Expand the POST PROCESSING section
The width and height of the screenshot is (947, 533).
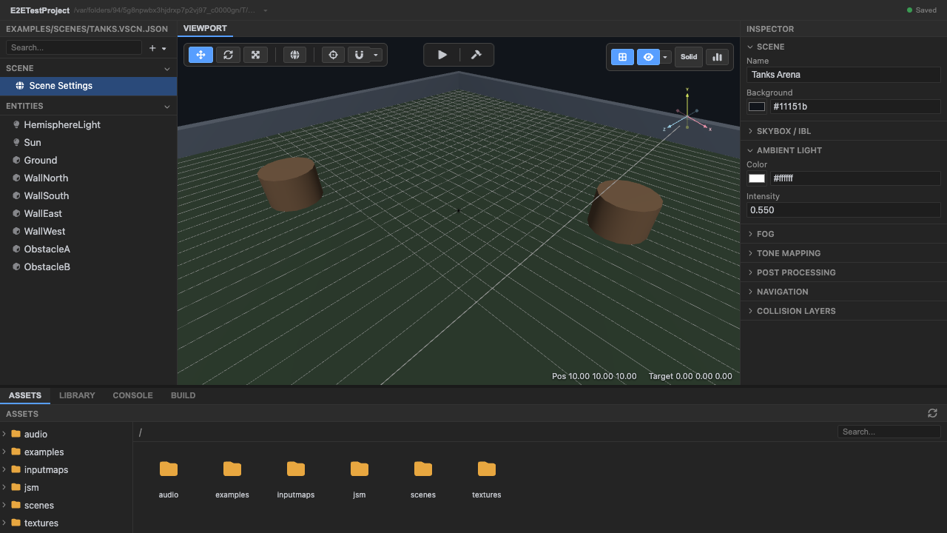[x=843, y=272]
